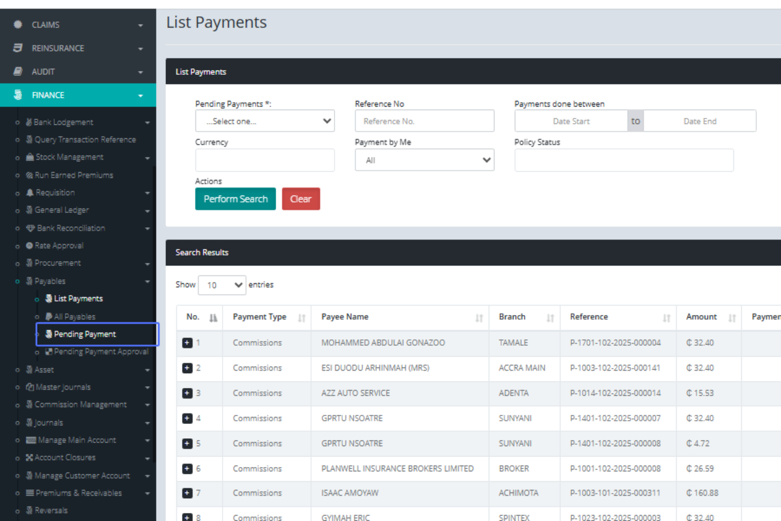Click the Reinsurance icon in sidebar

coord(18,48)
